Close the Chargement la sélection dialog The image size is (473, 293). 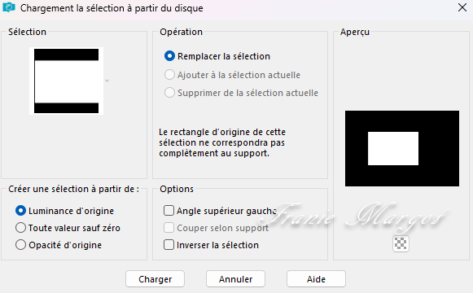pyautogui.click(x=462, y=7)
